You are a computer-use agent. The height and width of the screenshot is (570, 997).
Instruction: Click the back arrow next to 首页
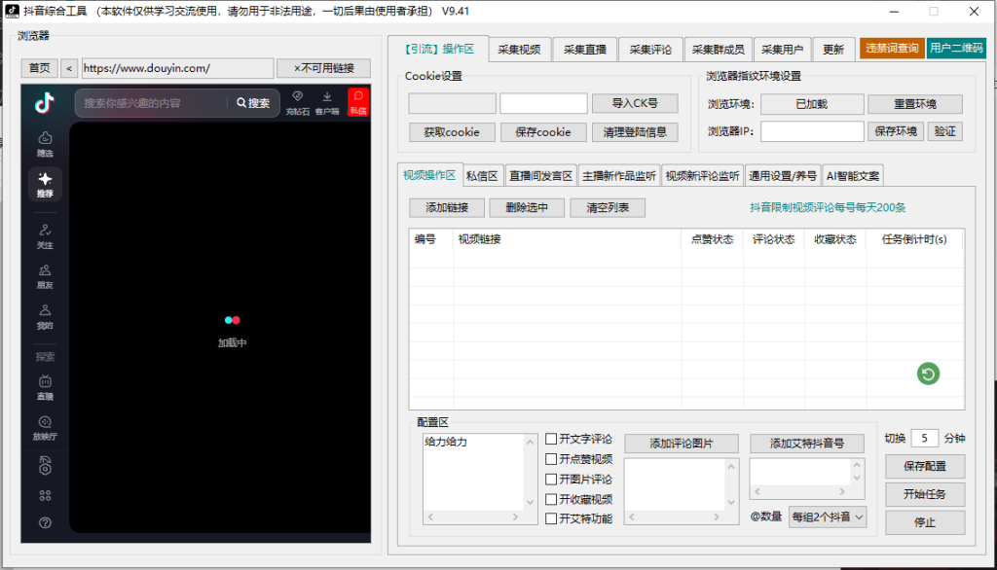[x=67, y=69]
